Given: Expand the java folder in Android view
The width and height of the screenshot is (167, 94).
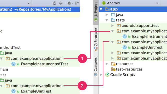Looking at the screenshot, I should (107, 15).
